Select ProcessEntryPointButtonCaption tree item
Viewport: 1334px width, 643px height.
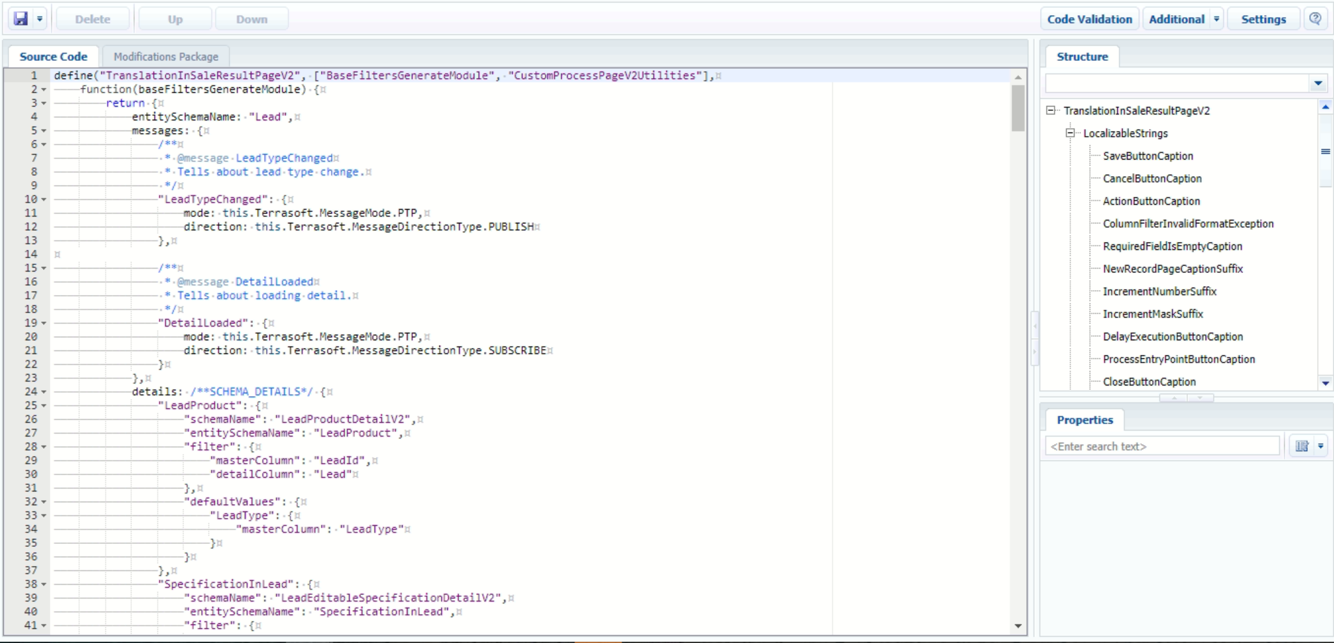pos(1179,359)
